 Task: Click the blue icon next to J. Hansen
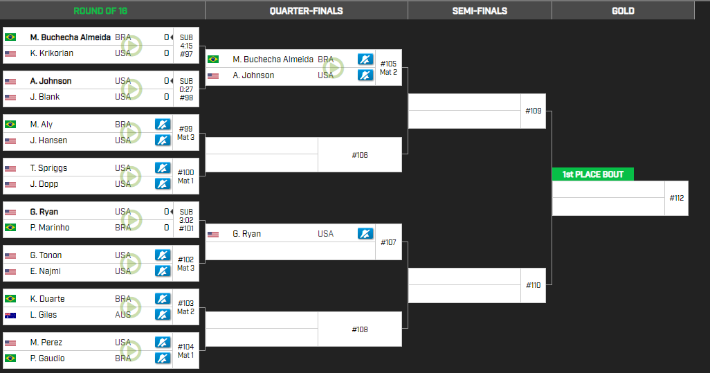tap(163, 140)
